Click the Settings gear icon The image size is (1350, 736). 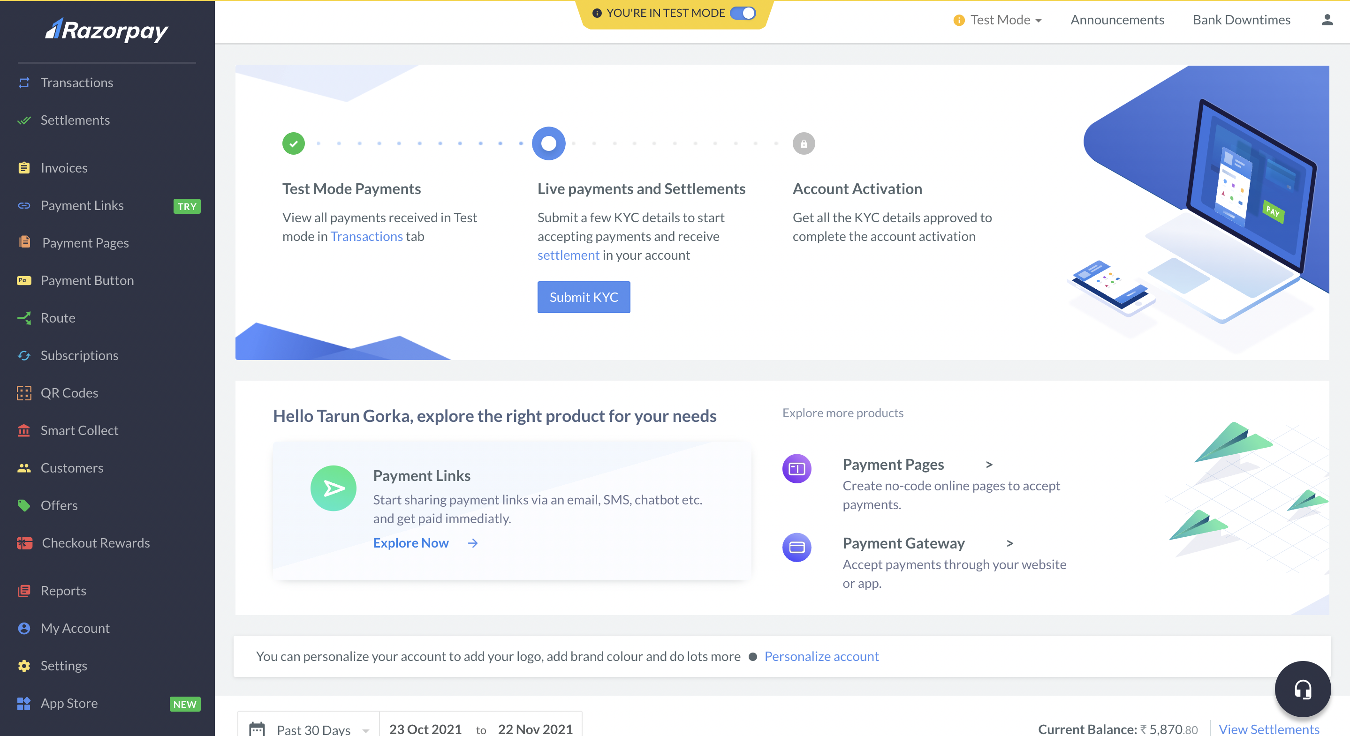(24, 665)
